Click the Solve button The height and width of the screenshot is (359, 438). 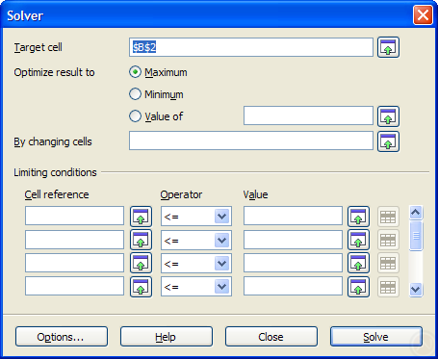coord(376,337)
